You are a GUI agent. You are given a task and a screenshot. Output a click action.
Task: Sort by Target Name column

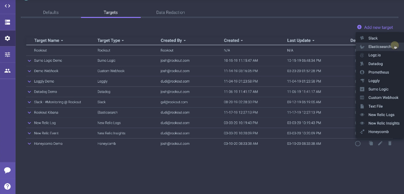[x=49, y=40]
